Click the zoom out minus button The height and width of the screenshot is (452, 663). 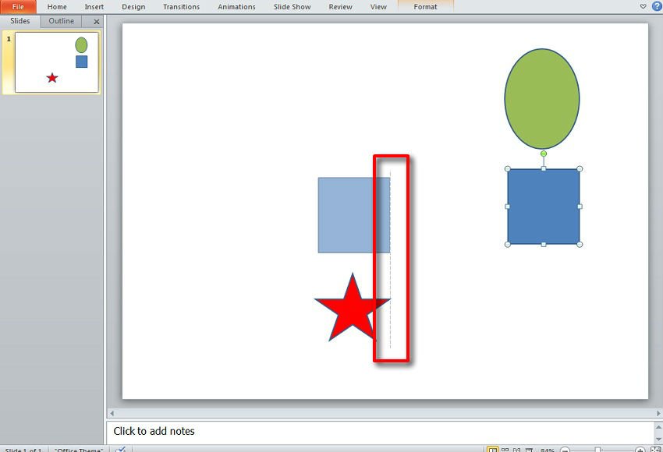[565, 450]
